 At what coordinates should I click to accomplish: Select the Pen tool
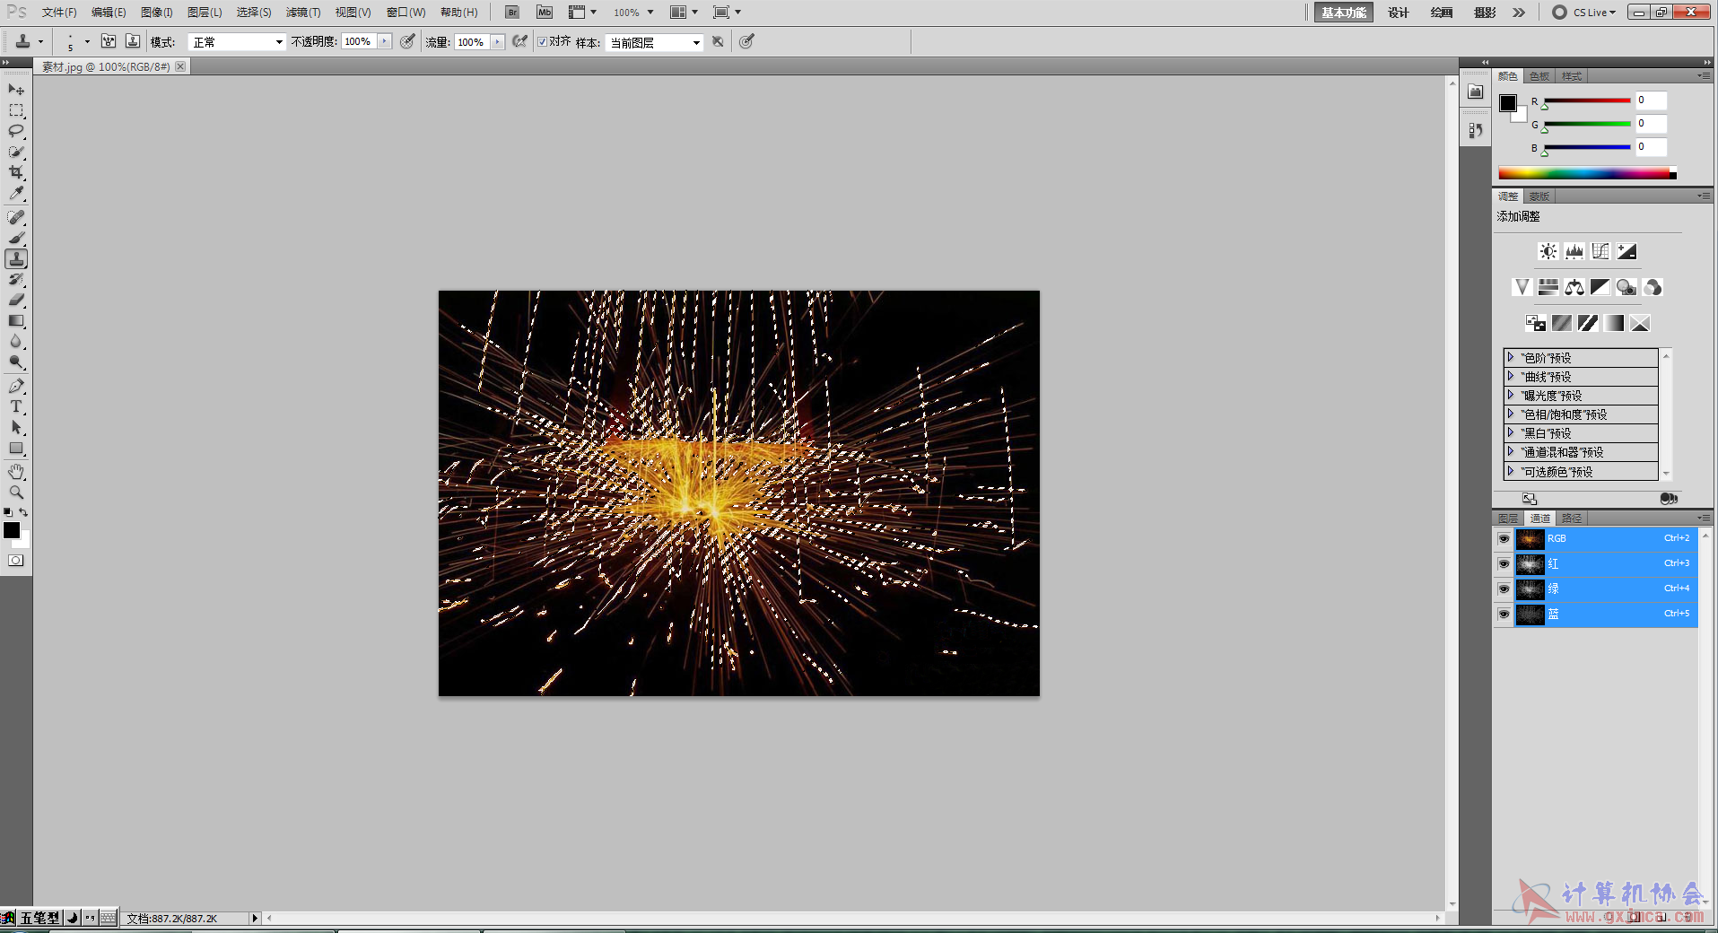tap(16, 386)
